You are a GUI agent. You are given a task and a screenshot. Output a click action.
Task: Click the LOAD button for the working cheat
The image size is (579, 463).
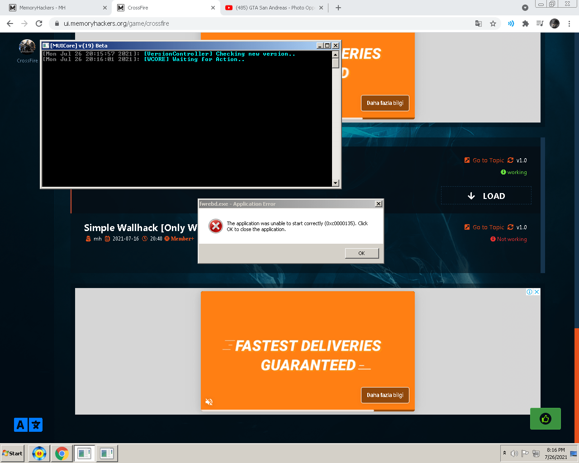[x=486, y=196]
